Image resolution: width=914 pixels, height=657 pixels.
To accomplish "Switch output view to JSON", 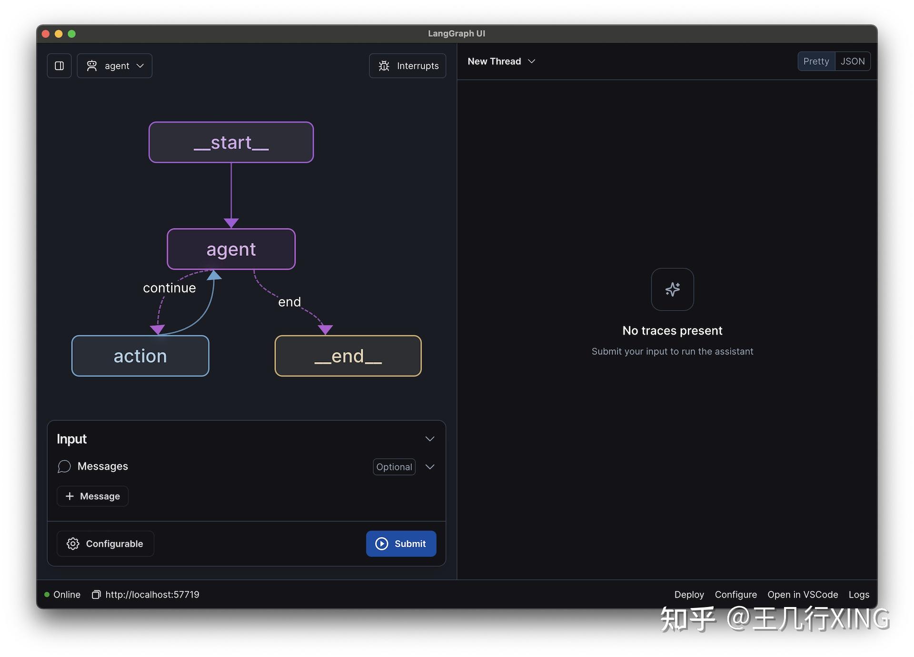I will [852, 61].
